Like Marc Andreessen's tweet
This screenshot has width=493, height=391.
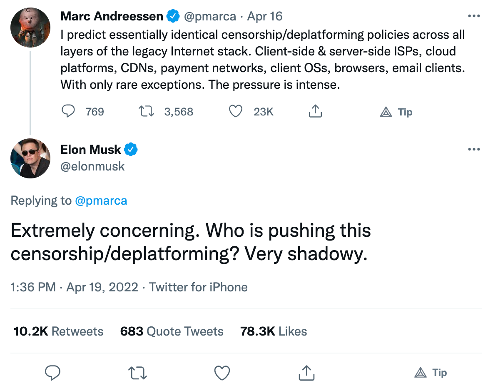point(236,111)
